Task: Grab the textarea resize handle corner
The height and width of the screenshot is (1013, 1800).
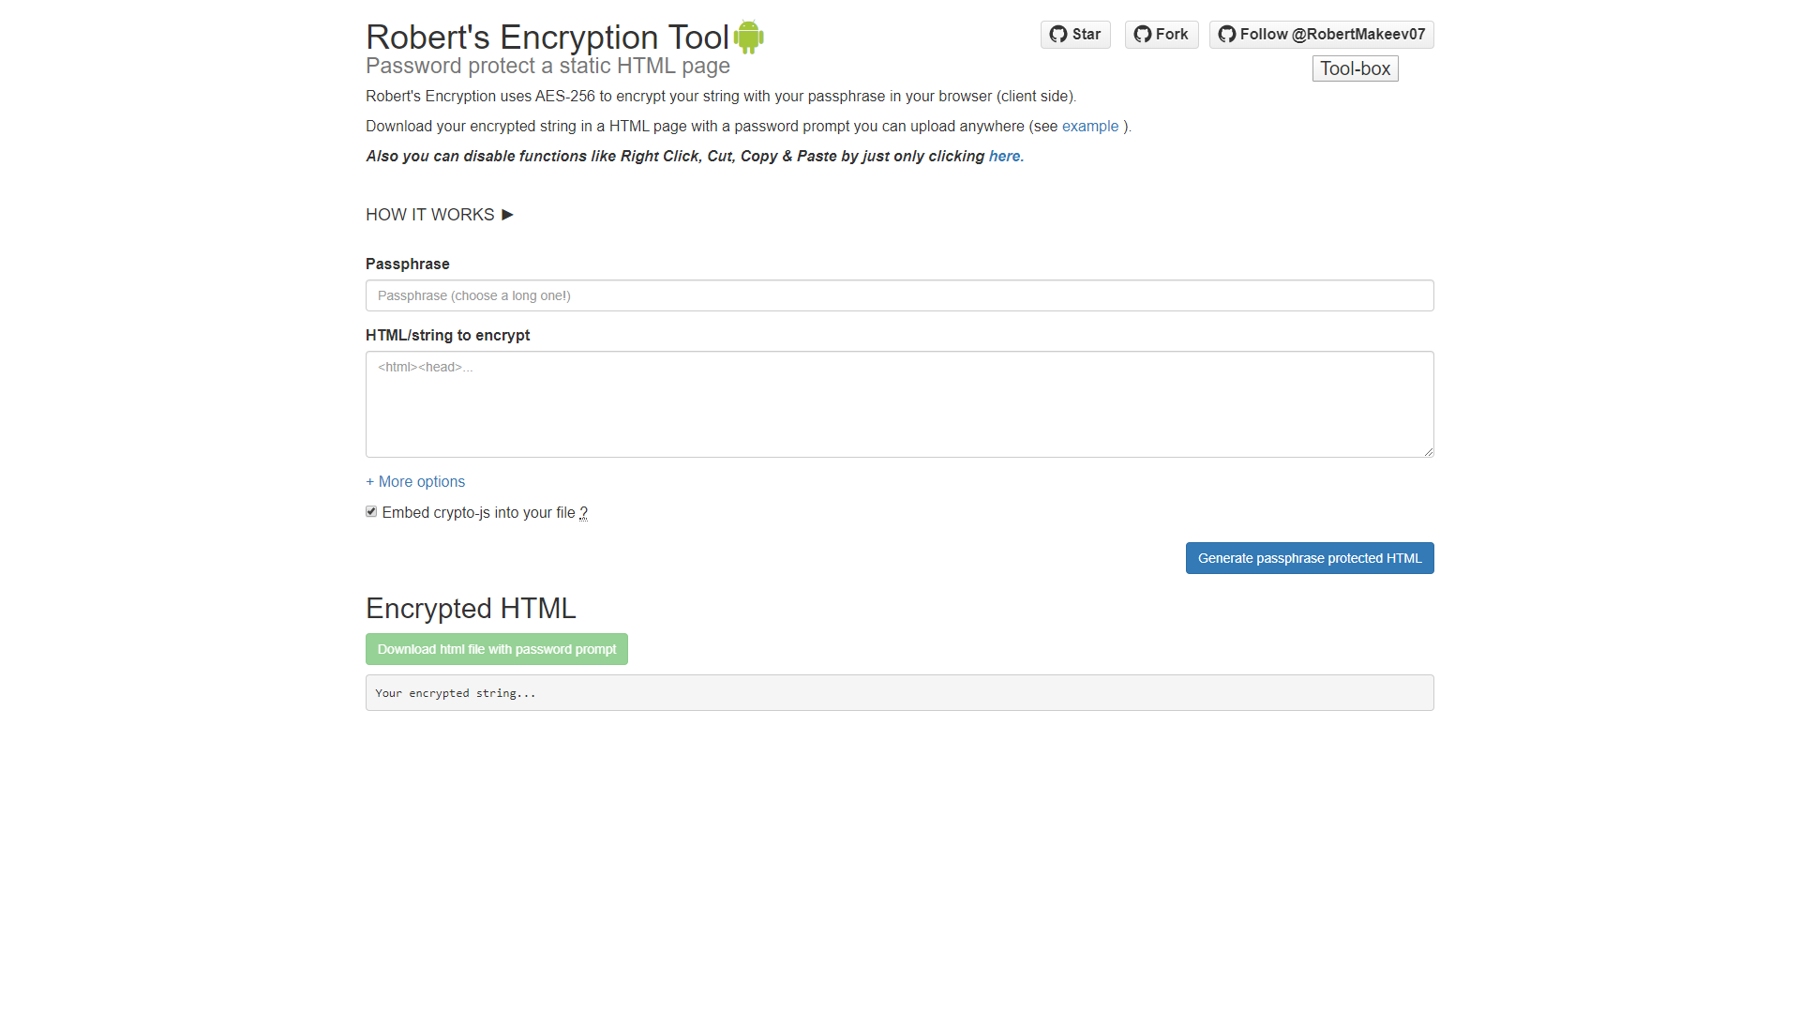Action: tap(1428, 451)
